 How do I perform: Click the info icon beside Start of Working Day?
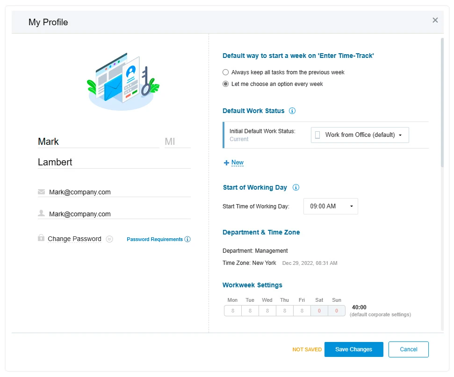coord(295,188)
